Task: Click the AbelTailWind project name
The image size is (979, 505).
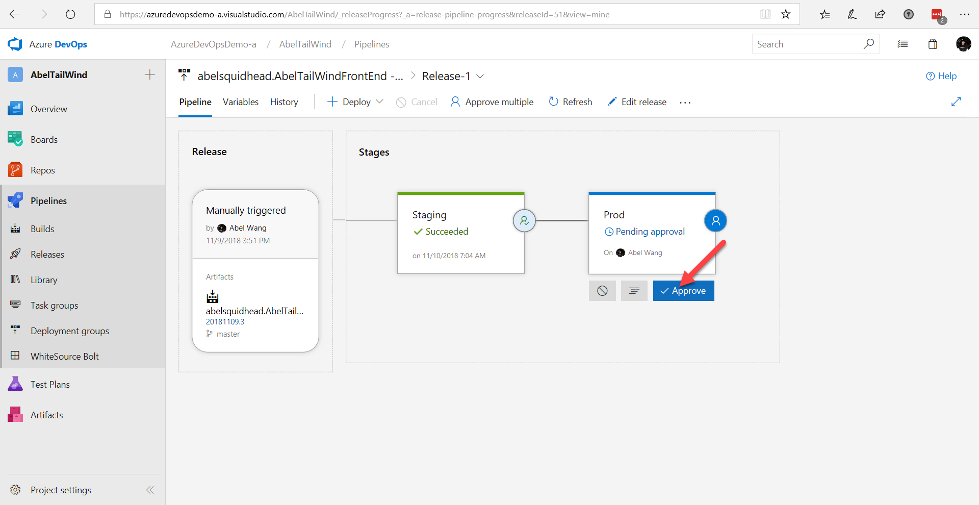Action: tap(59, 74)
